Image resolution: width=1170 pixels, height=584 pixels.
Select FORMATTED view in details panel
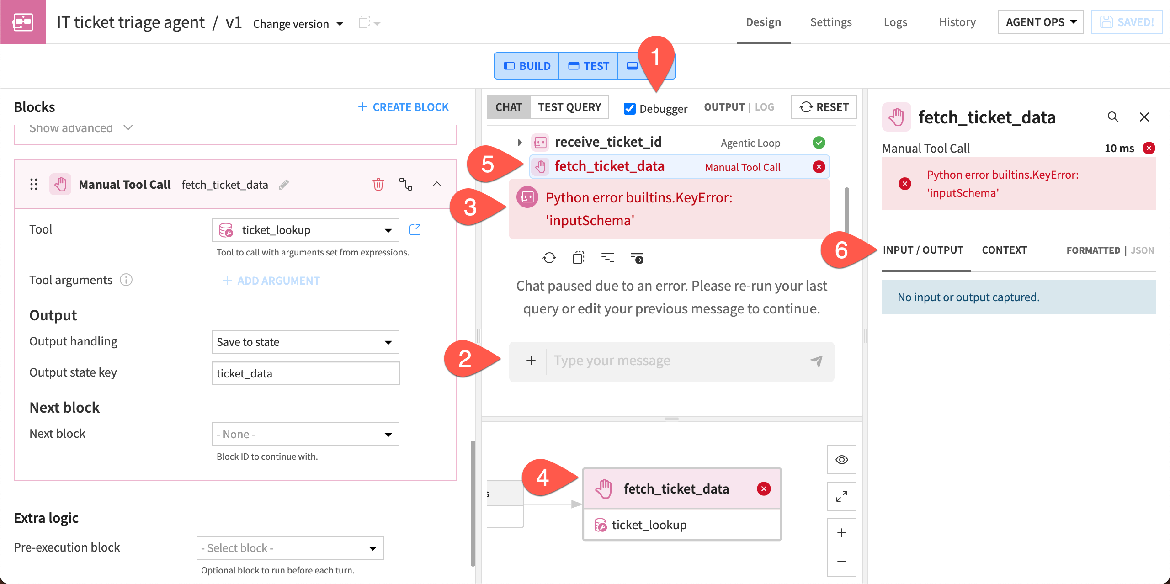(1093, 250)
